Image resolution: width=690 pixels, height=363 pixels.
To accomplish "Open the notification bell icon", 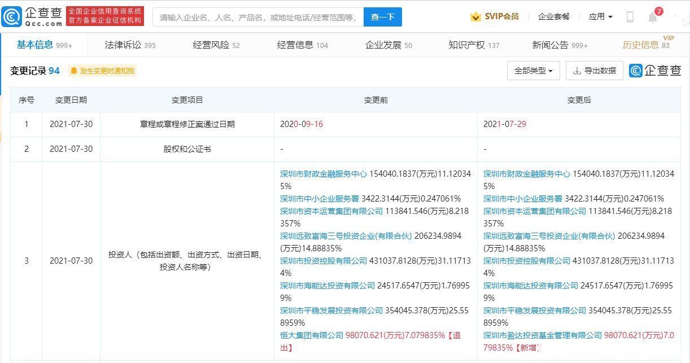I will click(x=653, y=17).
